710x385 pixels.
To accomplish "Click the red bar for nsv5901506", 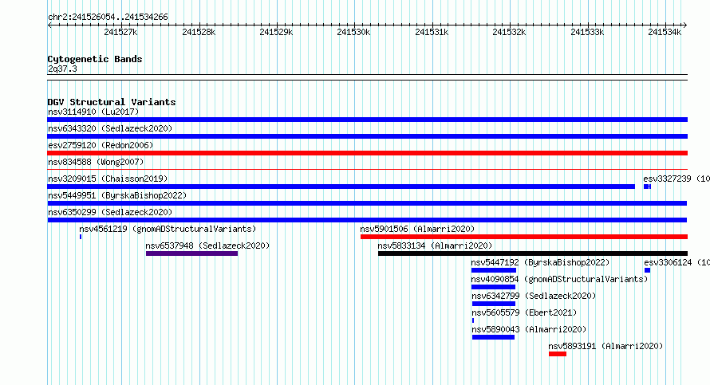I will click(524, 237).
